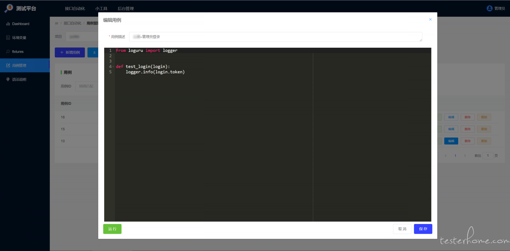Click the 测试平台 logo icon

(x=9, y=8)
